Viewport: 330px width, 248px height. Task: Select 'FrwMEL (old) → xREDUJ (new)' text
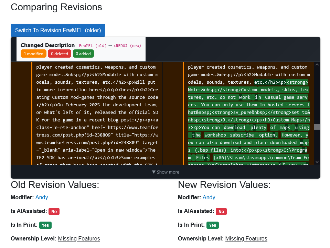(x=110, y=46)
